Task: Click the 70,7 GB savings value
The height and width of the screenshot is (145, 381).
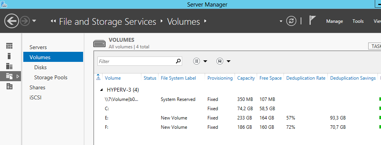Action: 338,127
